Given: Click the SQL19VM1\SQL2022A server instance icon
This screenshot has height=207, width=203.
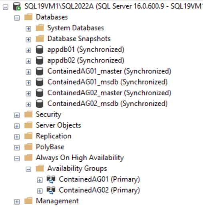Looking at the screenshot, I should pyautogui.click(x=17, y=6).
